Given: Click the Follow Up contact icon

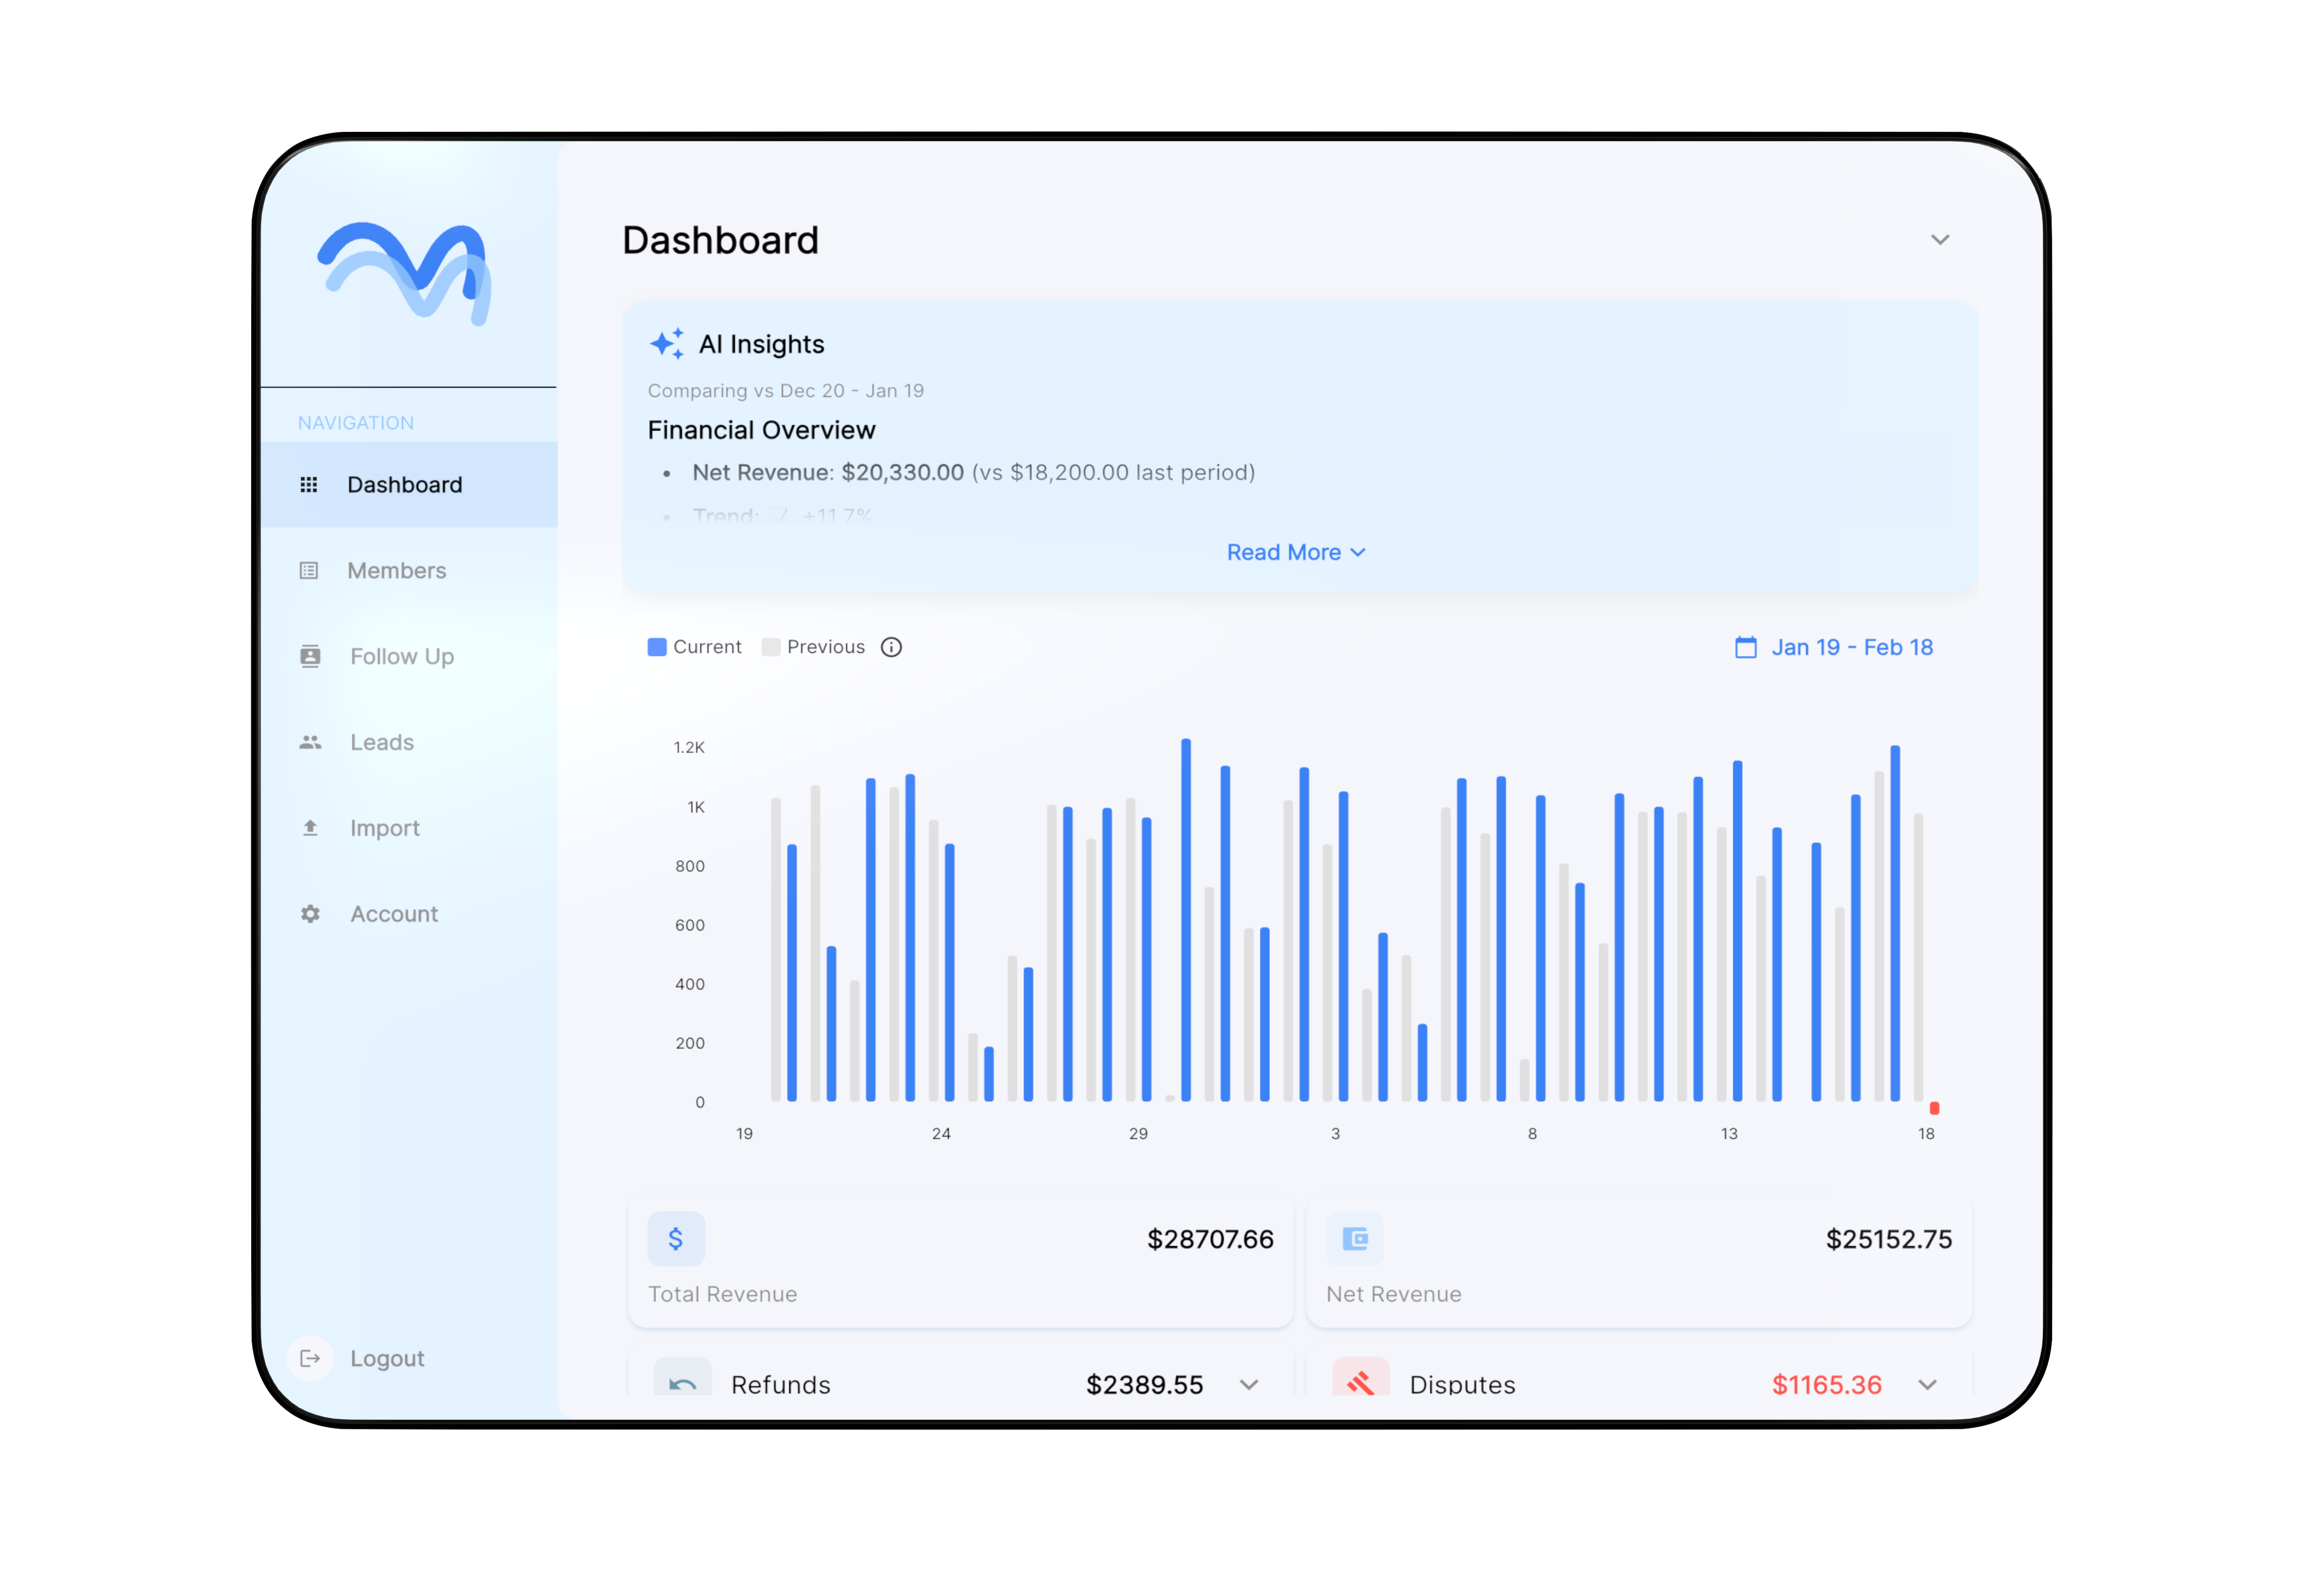Looking at the screenshot, I should [310, 657].
